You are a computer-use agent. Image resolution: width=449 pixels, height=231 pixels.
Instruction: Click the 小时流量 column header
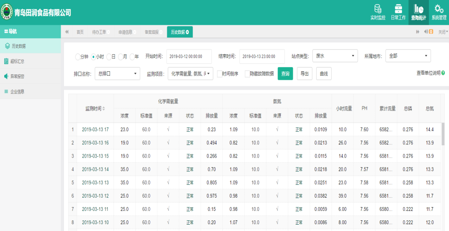pos(342,108)
